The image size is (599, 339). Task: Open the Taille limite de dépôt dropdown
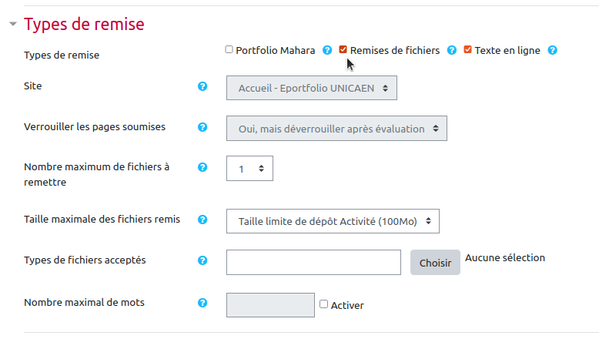pyautogui.click(x=333, y=221)
